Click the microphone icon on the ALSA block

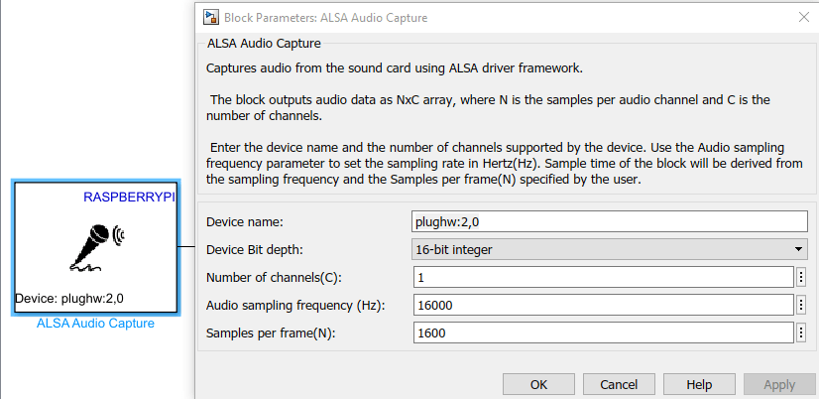point(96,246)
